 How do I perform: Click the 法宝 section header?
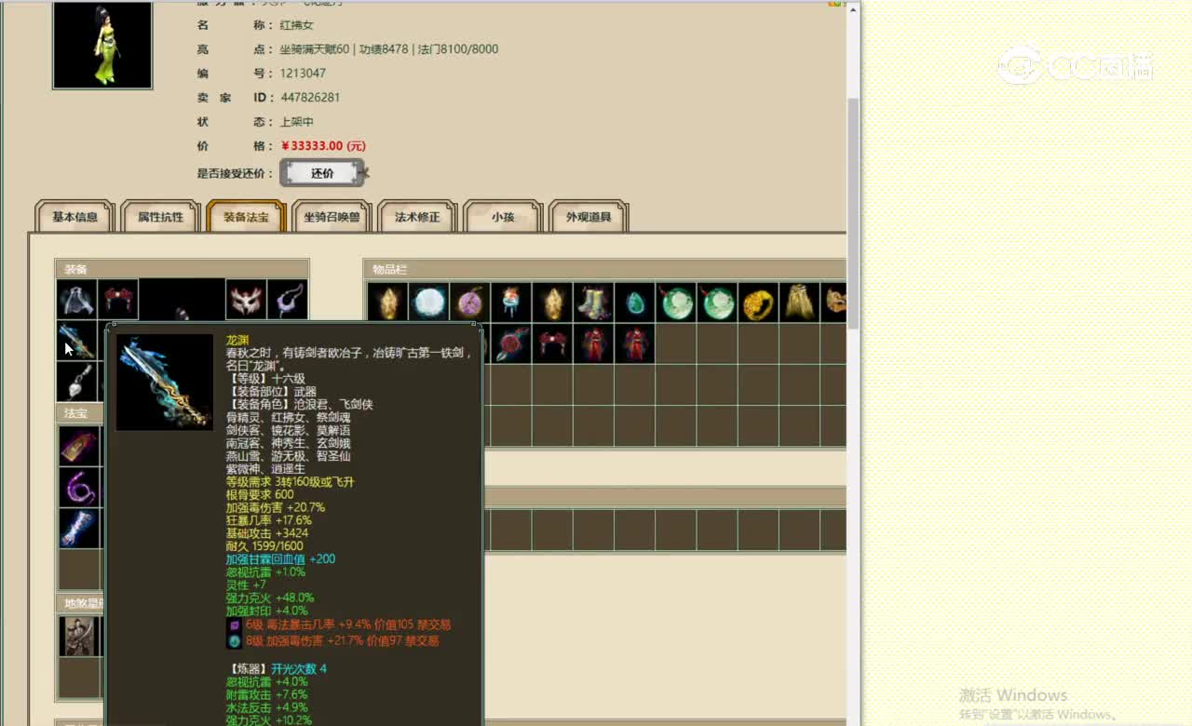(75, 412)
